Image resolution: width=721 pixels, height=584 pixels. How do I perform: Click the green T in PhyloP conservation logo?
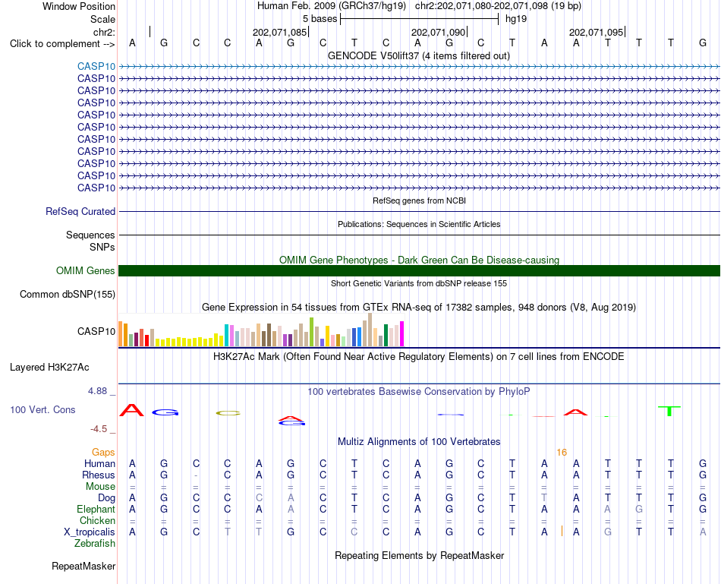click(x=669, y=411)
